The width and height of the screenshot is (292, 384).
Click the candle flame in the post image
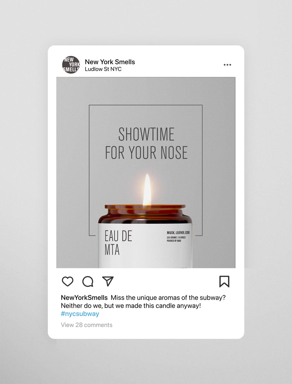147,190
